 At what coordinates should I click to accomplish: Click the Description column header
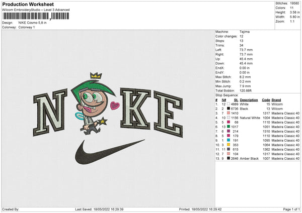pyautogui.click(x=249, y=100)
